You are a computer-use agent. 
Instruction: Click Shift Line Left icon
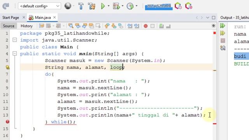click(x=130, y=26)
